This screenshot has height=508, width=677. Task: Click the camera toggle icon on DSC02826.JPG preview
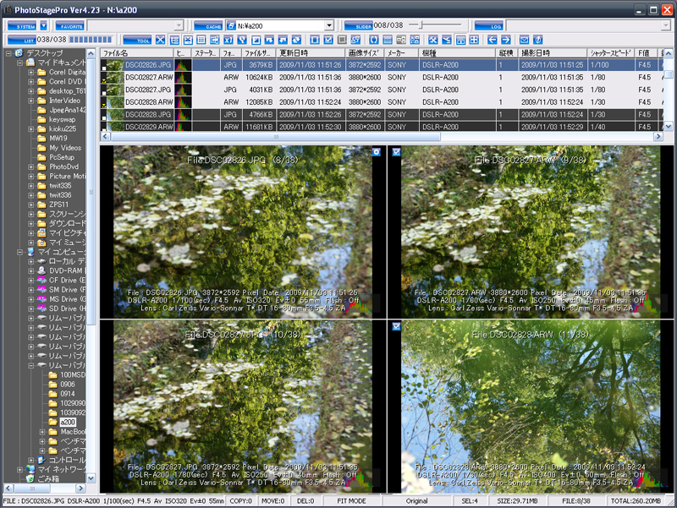point(377,152)
